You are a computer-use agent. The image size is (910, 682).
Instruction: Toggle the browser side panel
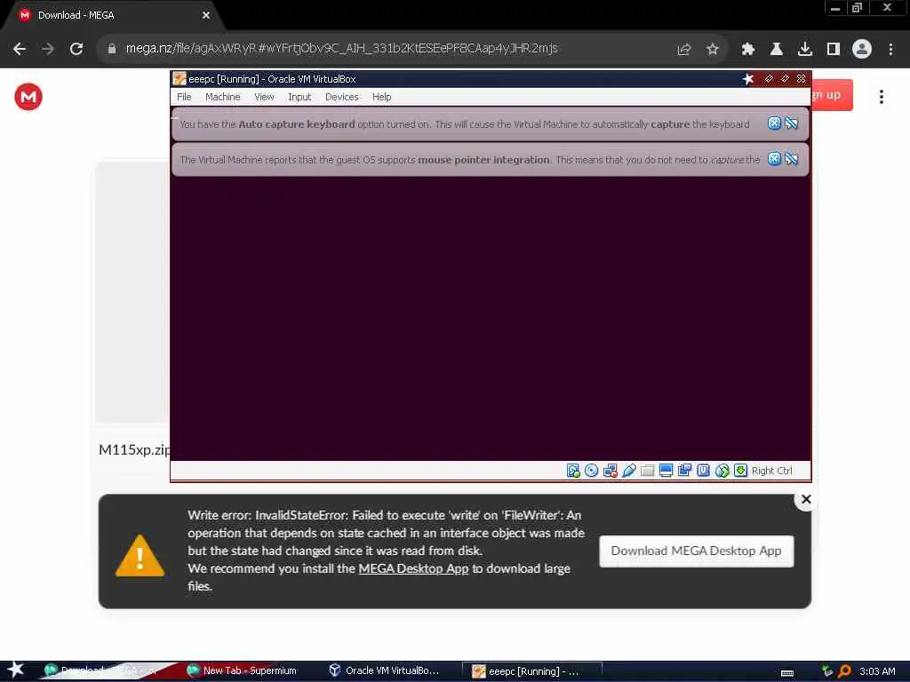point(833,50)
